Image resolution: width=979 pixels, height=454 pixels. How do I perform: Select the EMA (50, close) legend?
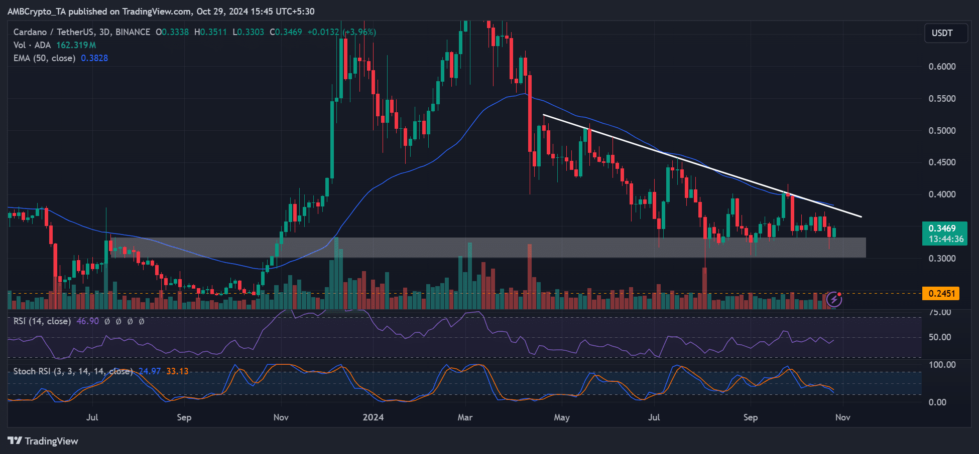[x=44, y=58]
